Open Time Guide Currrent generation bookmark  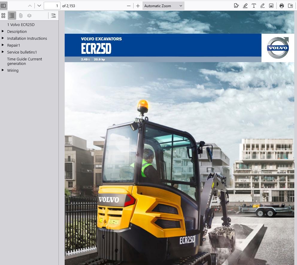pos(25,61)
